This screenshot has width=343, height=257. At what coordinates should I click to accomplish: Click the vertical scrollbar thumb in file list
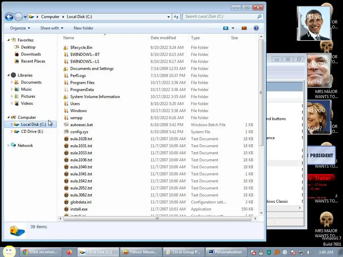[x=261, y=93]
